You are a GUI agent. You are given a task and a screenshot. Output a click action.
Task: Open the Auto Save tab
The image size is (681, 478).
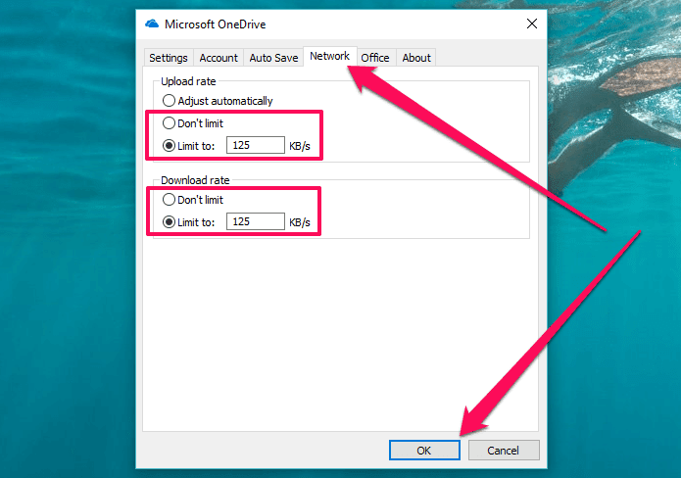pos(273,58)
